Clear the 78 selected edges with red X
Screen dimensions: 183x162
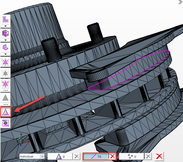coord(112,156)
